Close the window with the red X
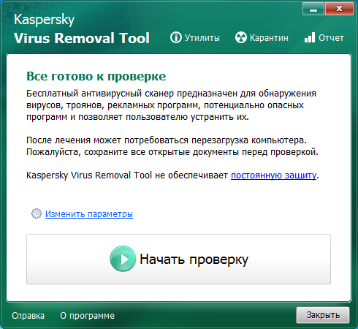Screen dimensions: 358x329 pos(339,10)
